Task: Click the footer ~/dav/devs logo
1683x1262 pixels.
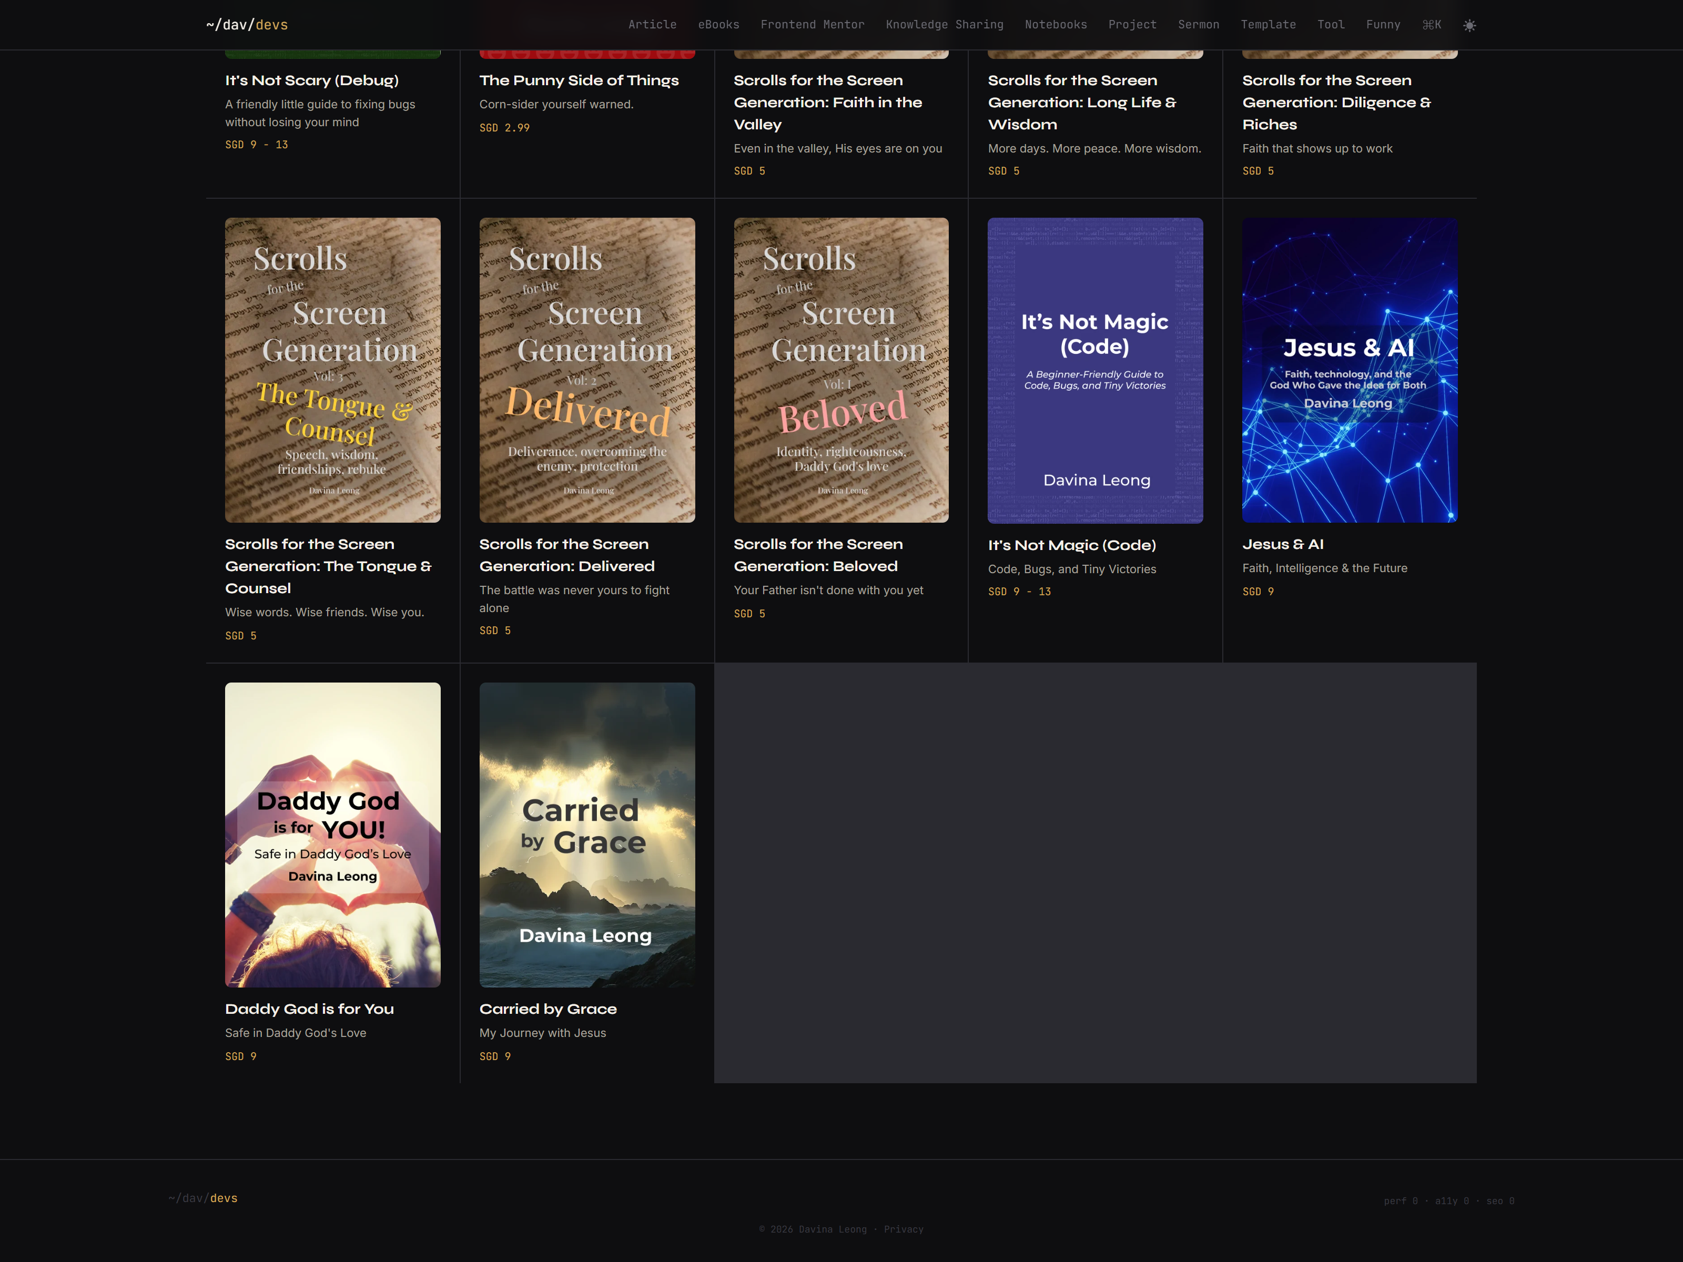Action: (x=202, y=1198)
